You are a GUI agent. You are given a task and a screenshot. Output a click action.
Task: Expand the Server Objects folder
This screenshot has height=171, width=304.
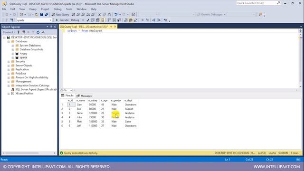tap(9, 66)
